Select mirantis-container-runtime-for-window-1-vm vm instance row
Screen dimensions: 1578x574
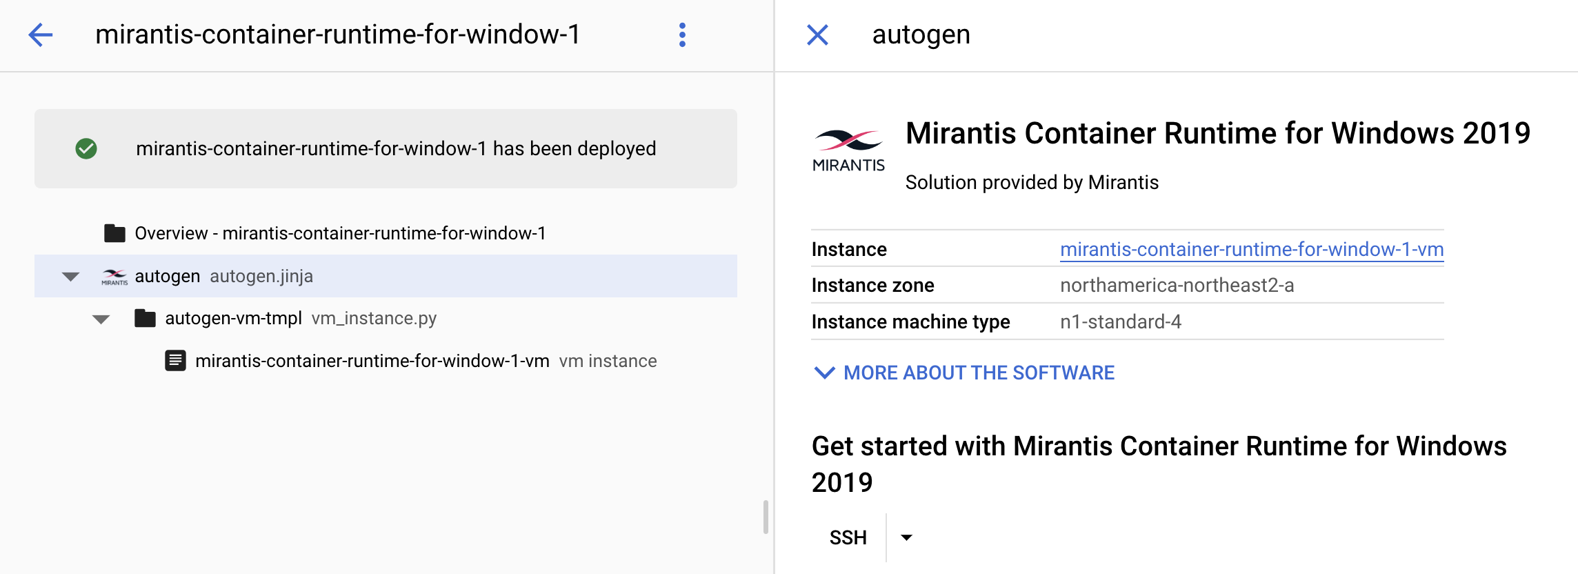[x=386, y=361]
